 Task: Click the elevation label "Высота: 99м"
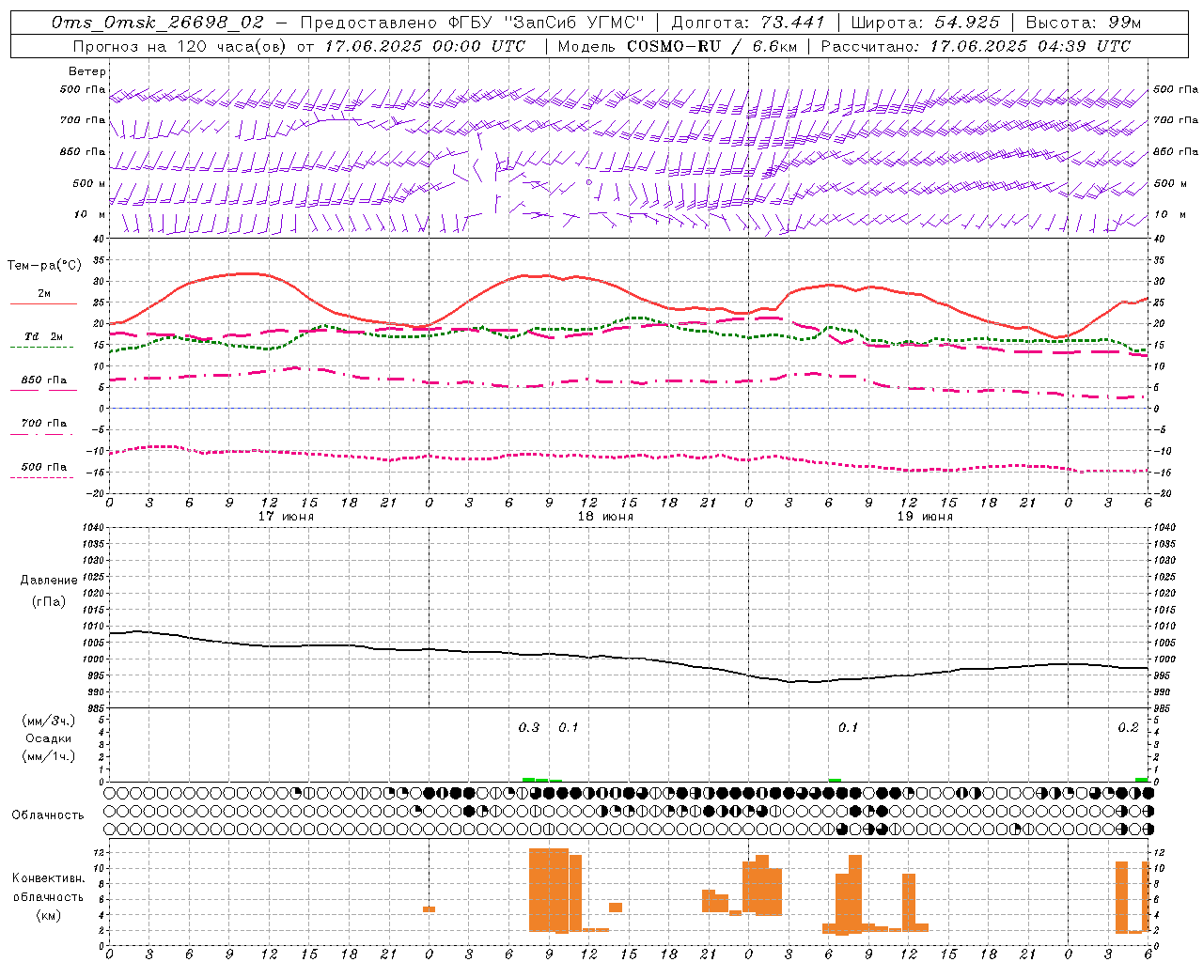[x=1084, y=22]
